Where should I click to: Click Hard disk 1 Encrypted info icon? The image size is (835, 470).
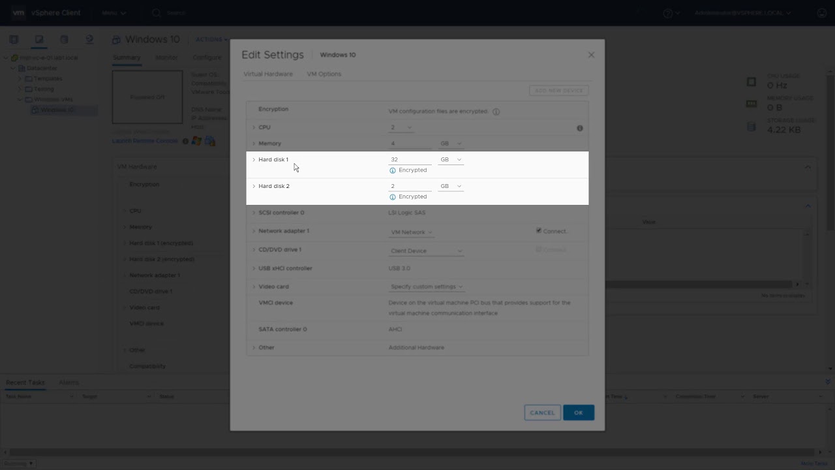coord(393,170)
